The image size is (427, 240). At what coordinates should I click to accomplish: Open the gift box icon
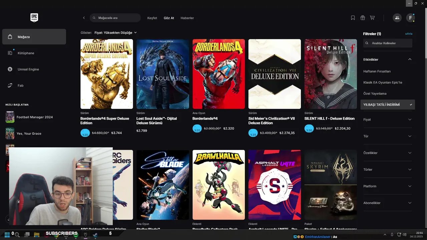[363, 18]
